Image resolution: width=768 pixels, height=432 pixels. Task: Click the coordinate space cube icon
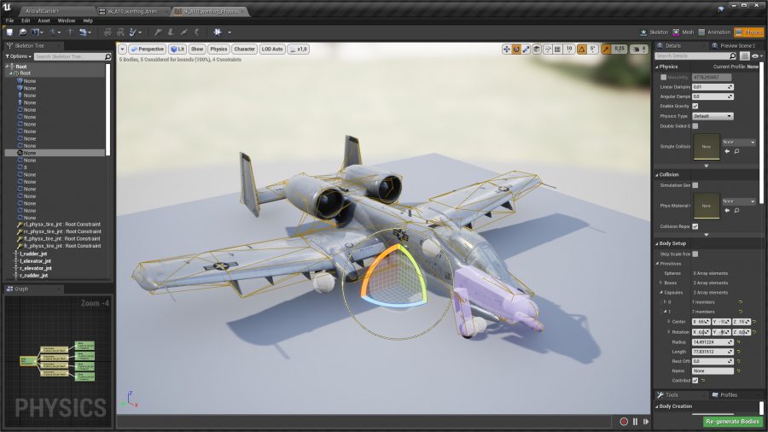point(537,49)
